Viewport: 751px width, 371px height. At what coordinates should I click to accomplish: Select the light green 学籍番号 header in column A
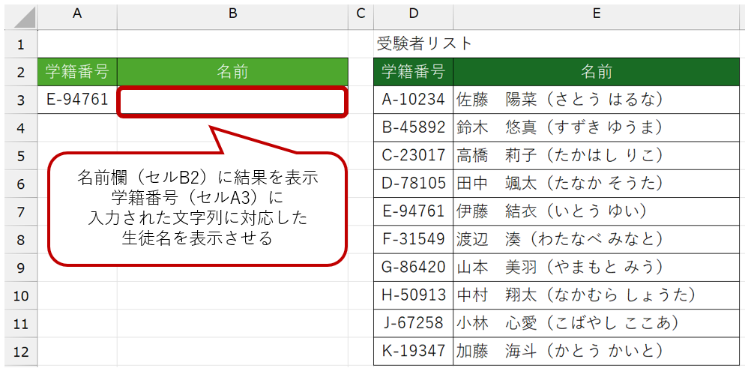tap(77, 72)
